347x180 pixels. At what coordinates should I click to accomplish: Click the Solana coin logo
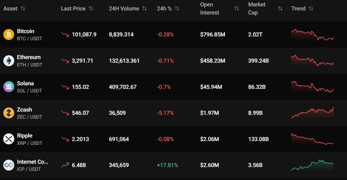pyautogui.click(x=9, y=87)
